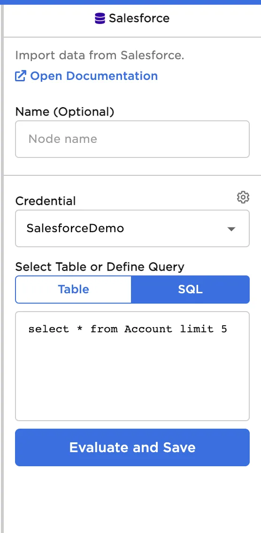261x533 pixels.
Task: Click inside the SQL query text area
Action: point(132,366)
